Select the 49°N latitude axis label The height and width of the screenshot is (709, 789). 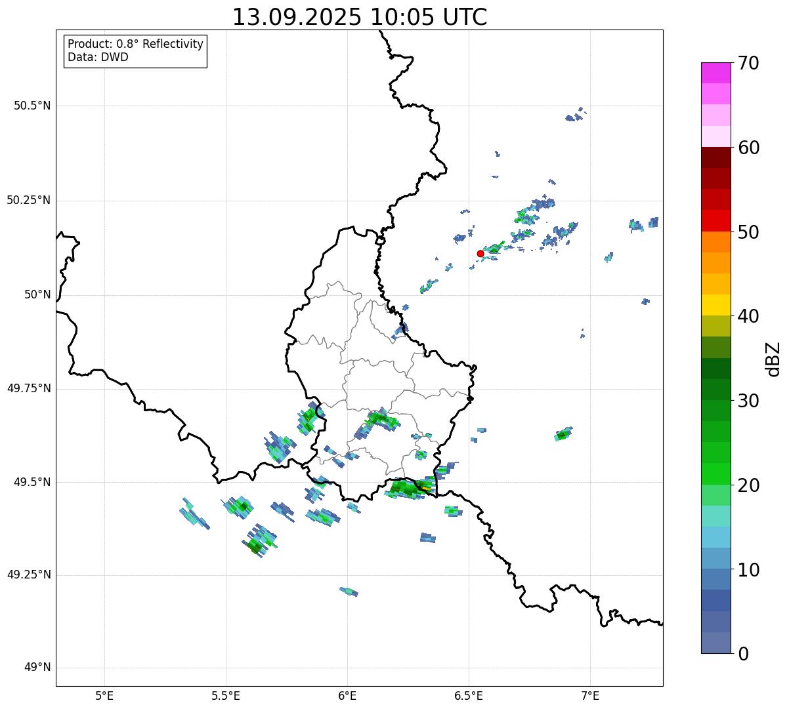click(37, 668)
